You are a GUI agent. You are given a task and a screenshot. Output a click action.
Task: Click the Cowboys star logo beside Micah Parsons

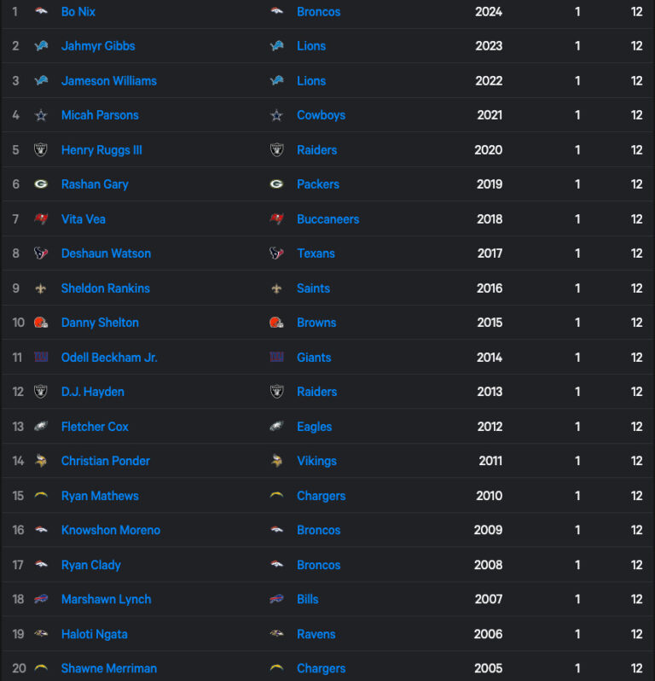click(x=41, y=115)
